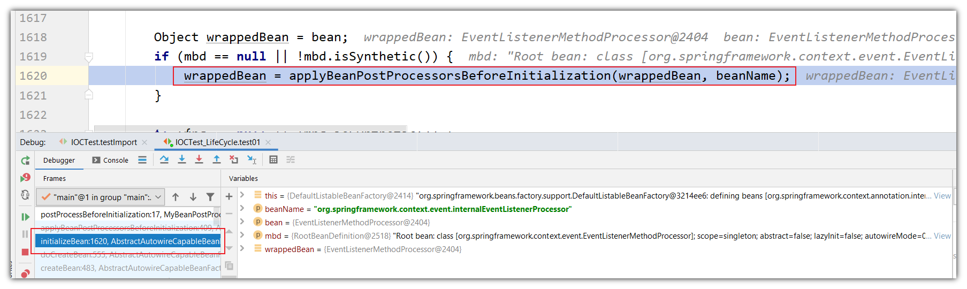Click the Pause program icon
The image size is (967, 289).
tap(25, 234)
